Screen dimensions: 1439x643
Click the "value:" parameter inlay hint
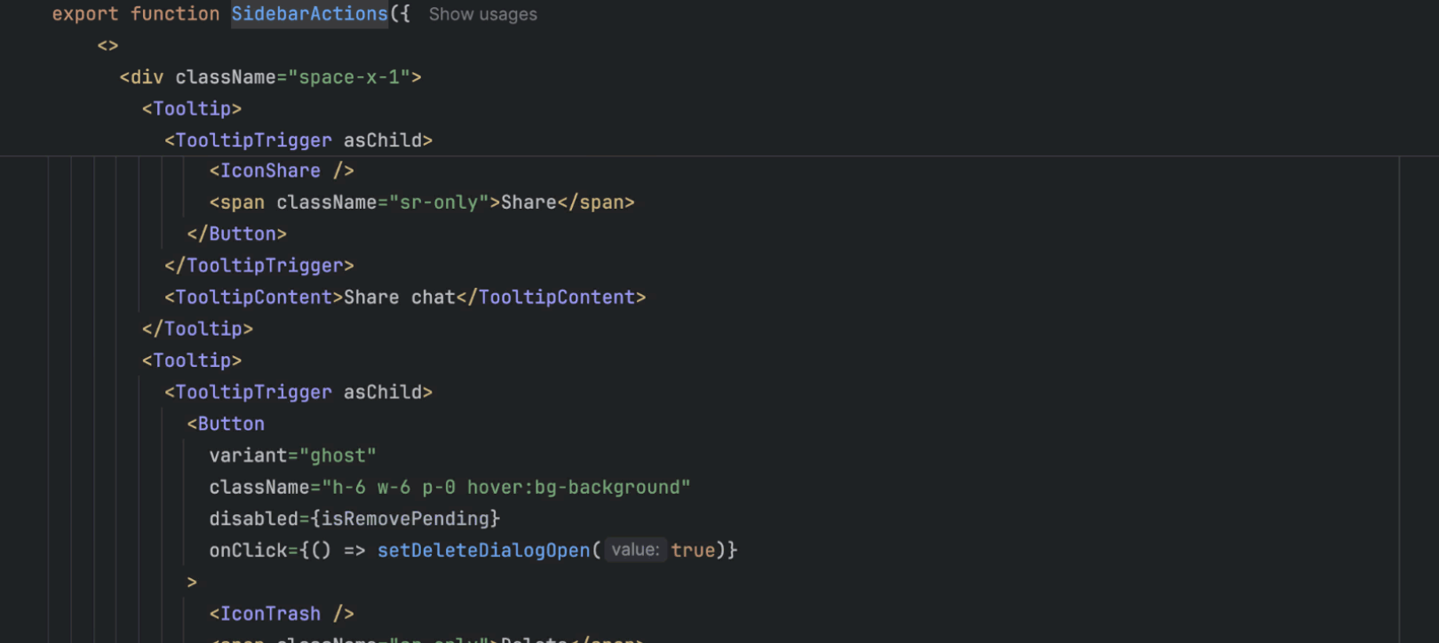tap(635, 550)
